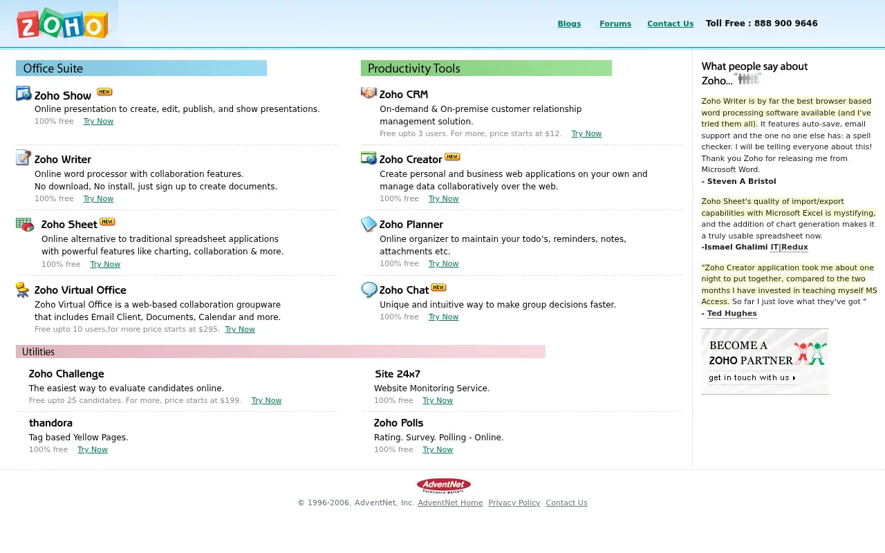
Task: Click the Zoho CRM handshake icon
Action: [x=369, y=93]
